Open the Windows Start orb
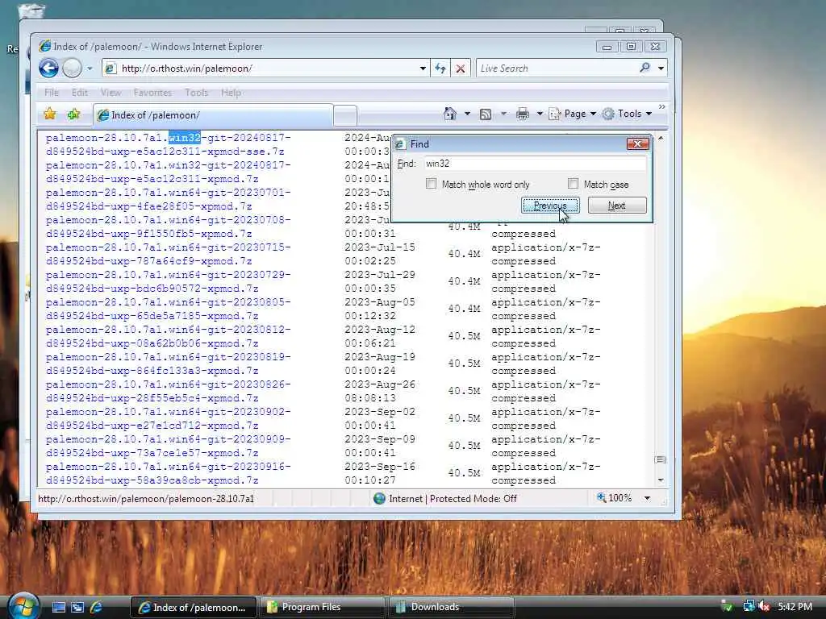Viewport: 826px width, 619px height. (x=23, y=606)
